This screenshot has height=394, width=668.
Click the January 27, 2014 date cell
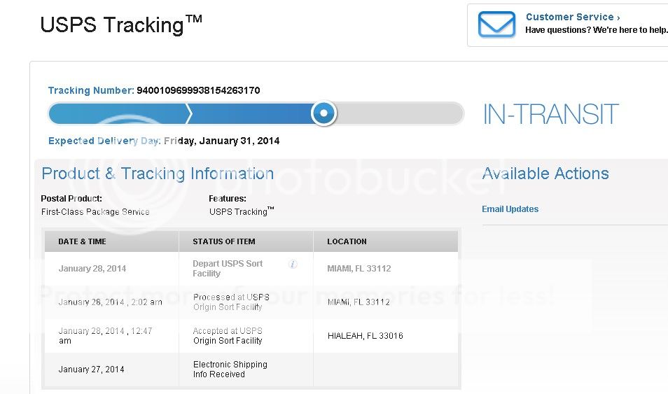pyautogui.click(x=92, y=370)
